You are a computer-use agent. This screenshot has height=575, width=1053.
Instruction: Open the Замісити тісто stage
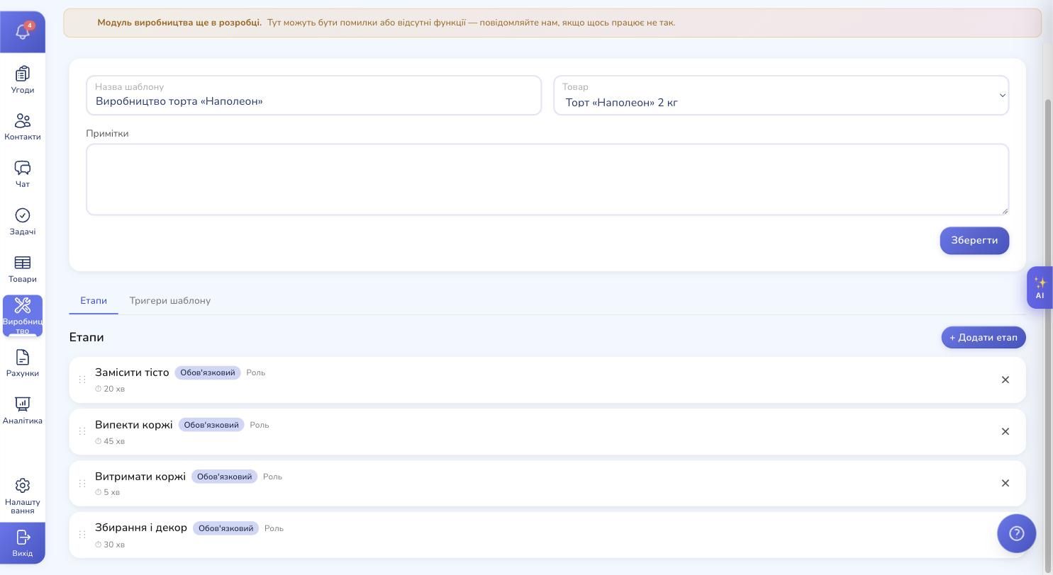pos(547,380)
